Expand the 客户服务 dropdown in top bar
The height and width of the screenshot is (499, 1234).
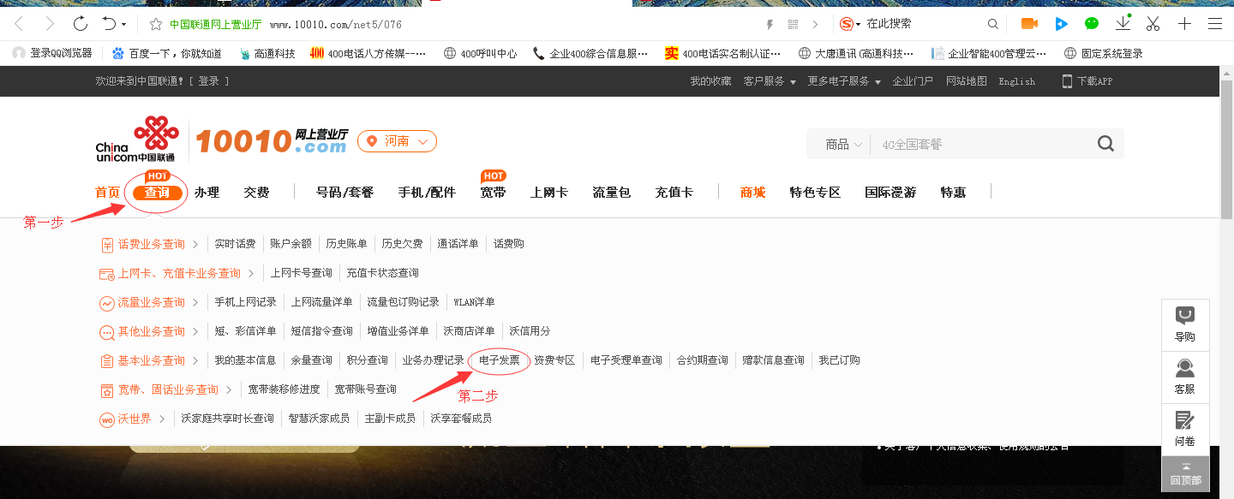[x=770, y=81]
